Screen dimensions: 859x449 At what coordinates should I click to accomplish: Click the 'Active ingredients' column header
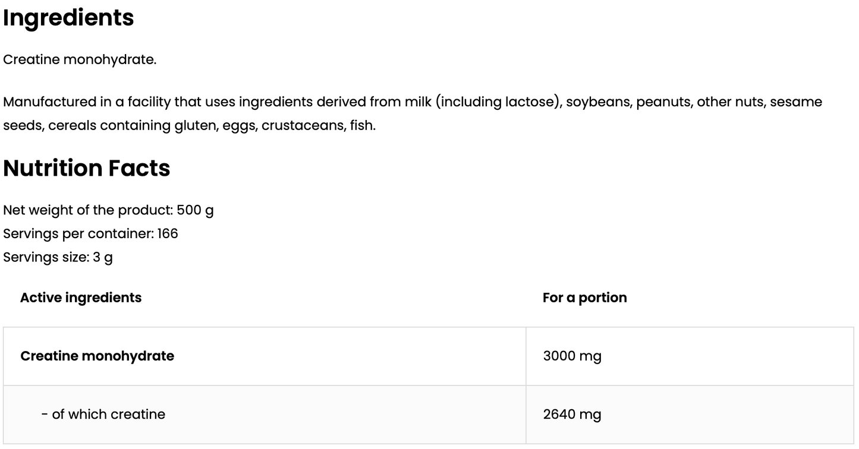tap(81, 298)
